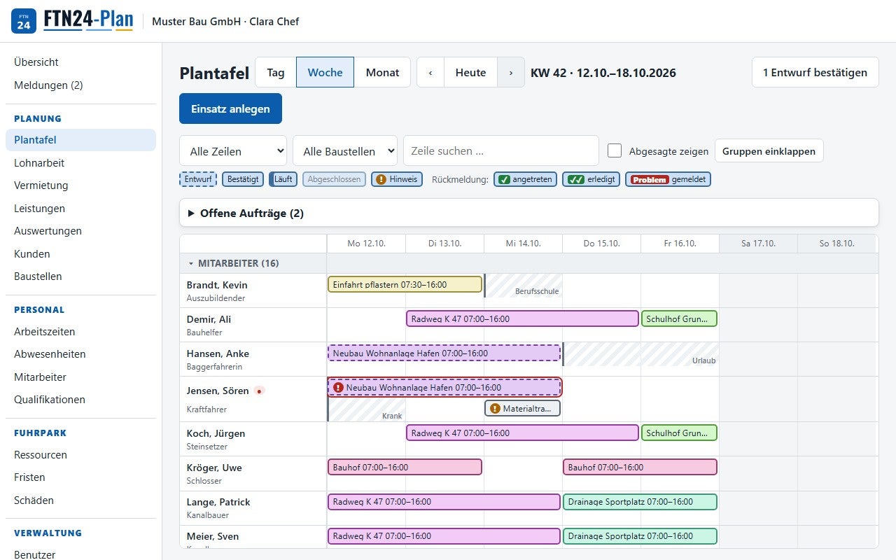Open the Alle Zeilen dropdown
Viewport: 896px width, 560px height.
(233, 150)
